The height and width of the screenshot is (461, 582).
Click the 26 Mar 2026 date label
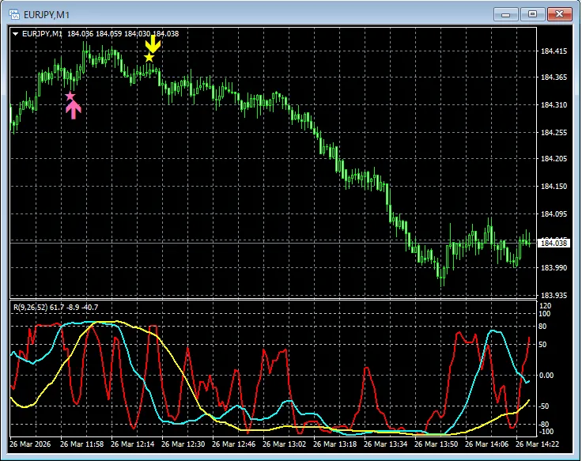click(x=30, y=444)
